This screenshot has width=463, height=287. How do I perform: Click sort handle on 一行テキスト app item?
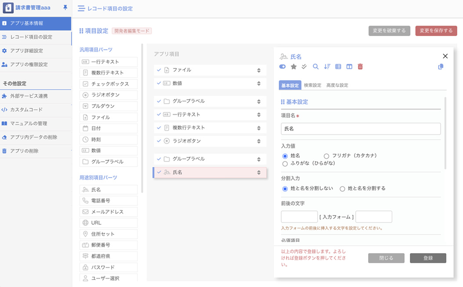click(x=259, y=115)
